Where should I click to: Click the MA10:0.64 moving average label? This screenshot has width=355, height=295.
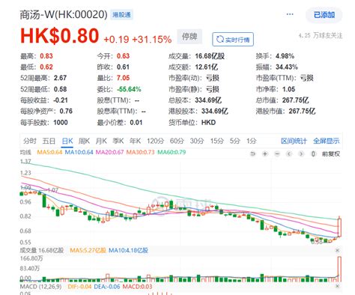79,152
